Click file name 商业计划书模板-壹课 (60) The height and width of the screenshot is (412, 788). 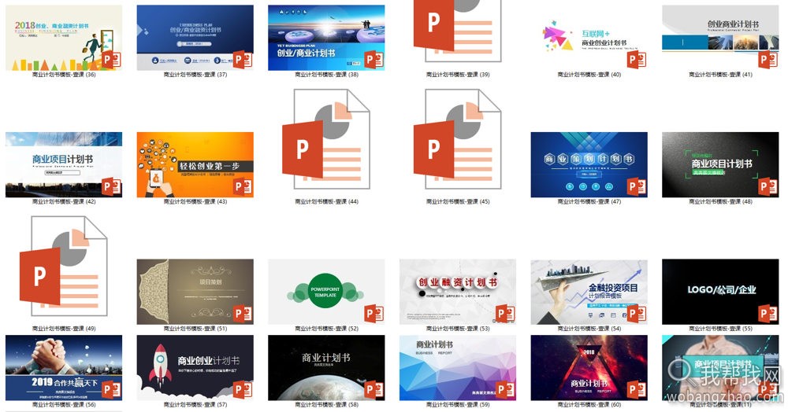pyautogui.click(x=589, y=404)
